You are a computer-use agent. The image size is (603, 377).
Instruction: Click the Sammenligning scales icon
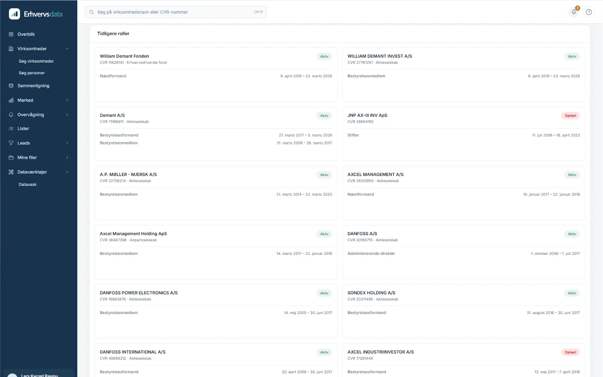(11, 86)
